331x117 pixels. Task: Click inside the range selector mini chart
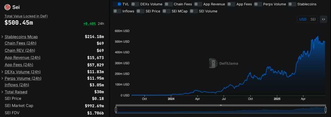pyautogui.click(x=220, y=110)
